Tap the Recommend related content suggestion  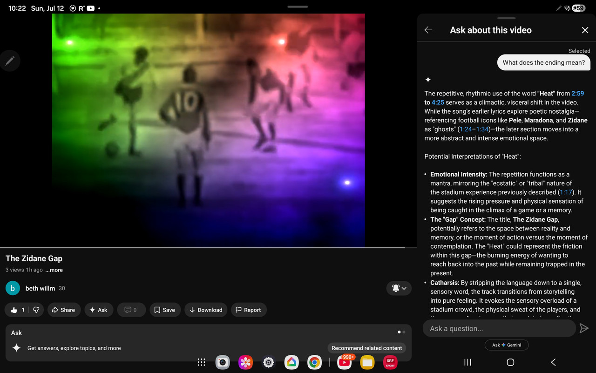click(367, 348)
